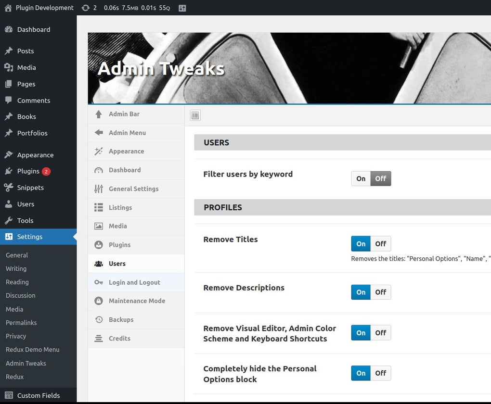
Task: Open the Permalinks settings page
Action: click(x=21, y=323)
